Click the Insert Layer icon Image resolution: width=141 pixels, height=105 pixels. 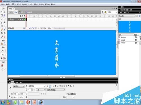(9, 28)
